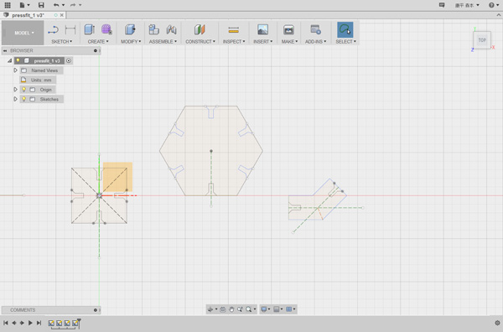Image resolution: width=503 pixels, height=332 pixels.
Task: Close the pressfit_1 v3 document tab
Action: point(61,15)
